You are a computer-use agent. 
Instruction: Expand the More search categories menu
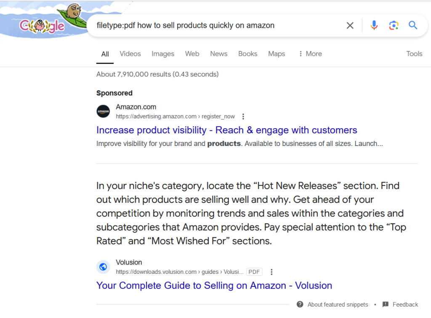310,53
